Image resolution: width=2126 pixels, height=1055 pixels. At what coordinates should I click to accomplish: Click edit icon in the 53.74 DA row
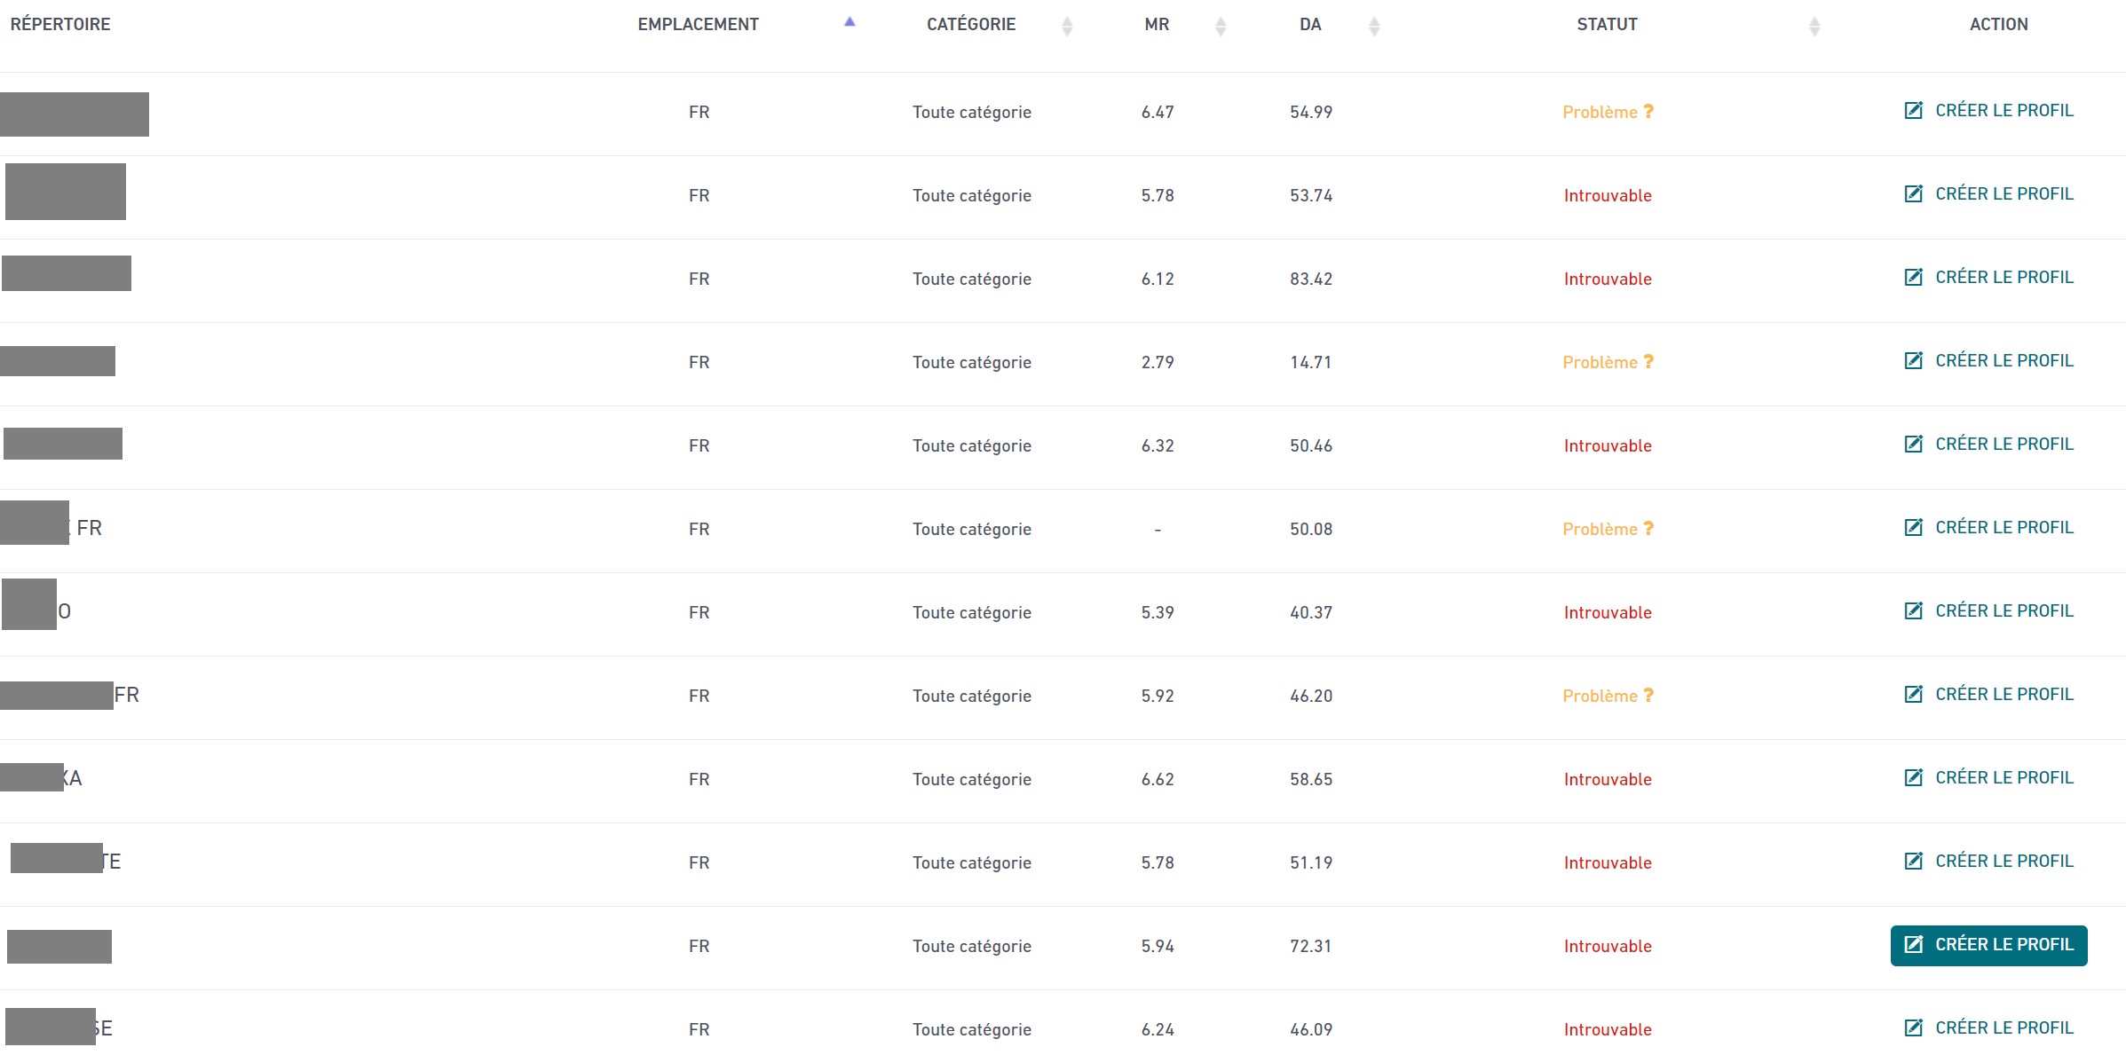[1914, 194]
